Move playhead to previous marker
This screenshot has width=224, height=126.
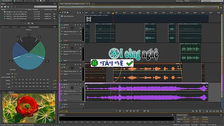[127, 111]
